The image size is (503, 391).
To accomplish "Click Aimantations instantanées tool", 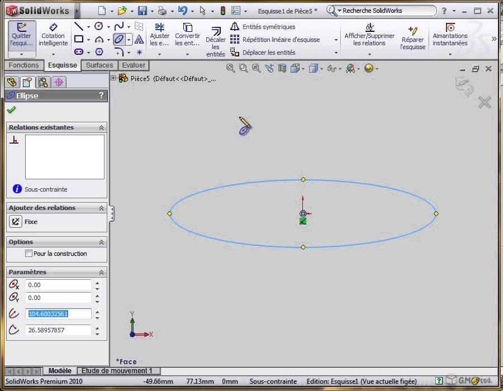I will tap(450, 35).
